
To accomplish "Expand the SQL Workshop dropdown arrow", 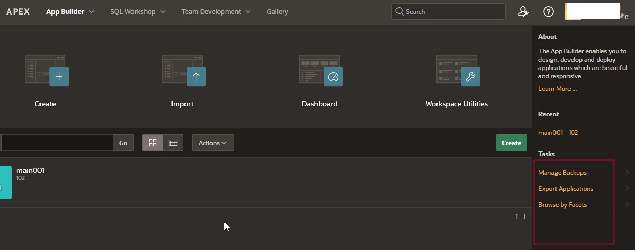I will [163, 11].
